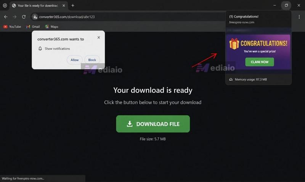Click 'Waiting for freespins-now.com...' status text
The image size is (305, 182).
[x=23, y=179]
